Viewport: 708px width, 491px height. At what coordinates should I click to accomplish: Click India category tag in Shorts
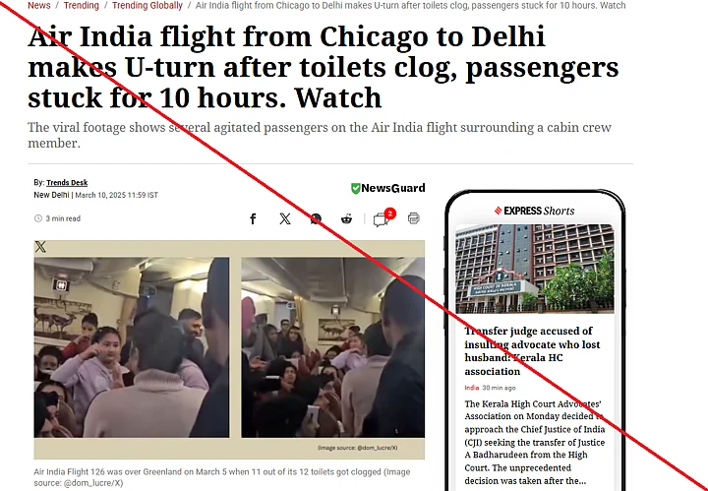[x=472, y=388]
